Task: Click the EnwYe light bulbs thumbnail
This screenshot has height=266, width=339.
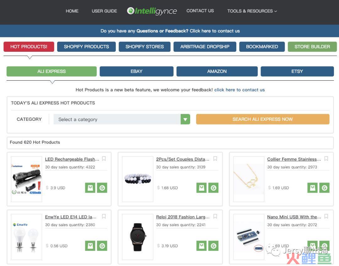Action: [x=26, y=237]
